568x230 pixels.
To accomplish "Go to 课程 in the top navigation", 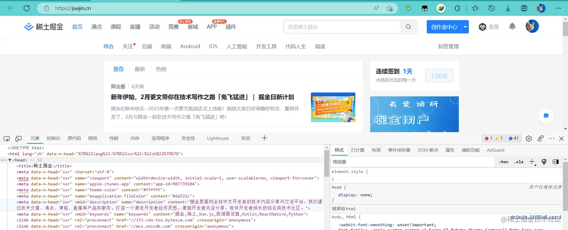I will pos(116,27).
